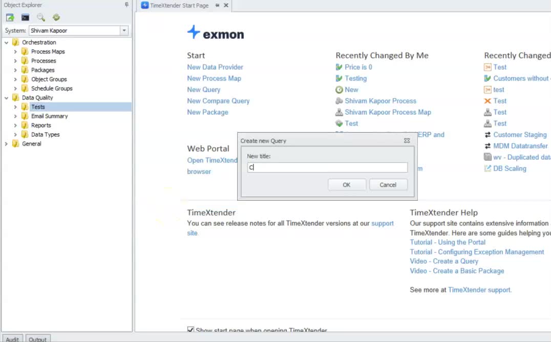The width and height of the screenshot is (551, 342).
Task: Switch to the TimeXtender Start Page tab
Action: coord(179,5)
